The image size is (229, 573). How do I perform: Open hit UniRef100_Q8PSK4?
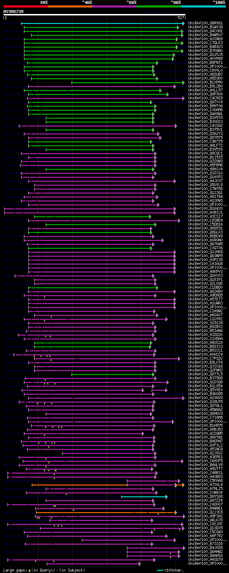click(x=205, y=94)
